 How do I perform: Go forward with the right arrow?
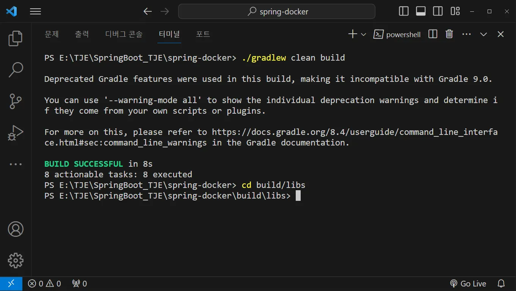pyautogui.click(x=165, y=11)
